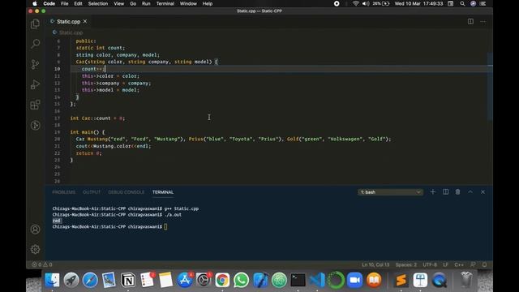Open the Selection menu

pos(98,3)
